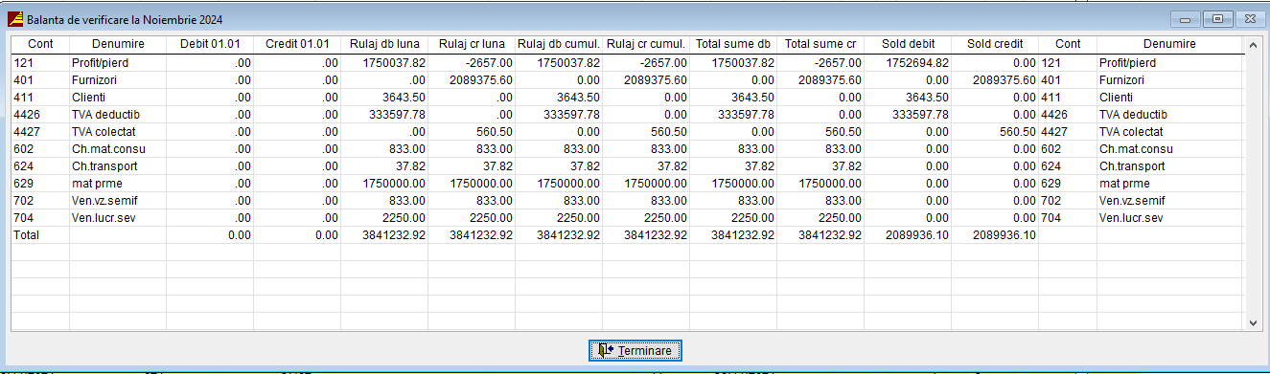Click the 2089936.10 total Sold credit value

pos(1004,235)
